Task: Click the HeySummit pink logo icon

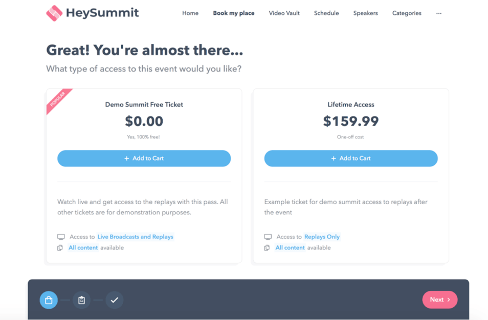Action: click(54, 13)
